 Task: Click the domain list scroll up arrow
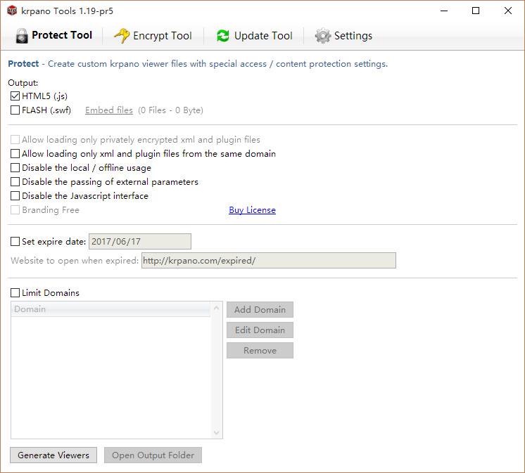[x=216, y=308]
